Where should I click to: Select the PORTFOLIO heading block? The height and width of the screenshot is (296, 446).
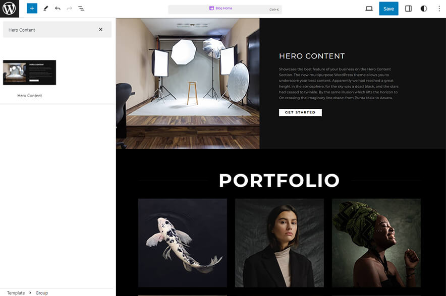point(279,180)
